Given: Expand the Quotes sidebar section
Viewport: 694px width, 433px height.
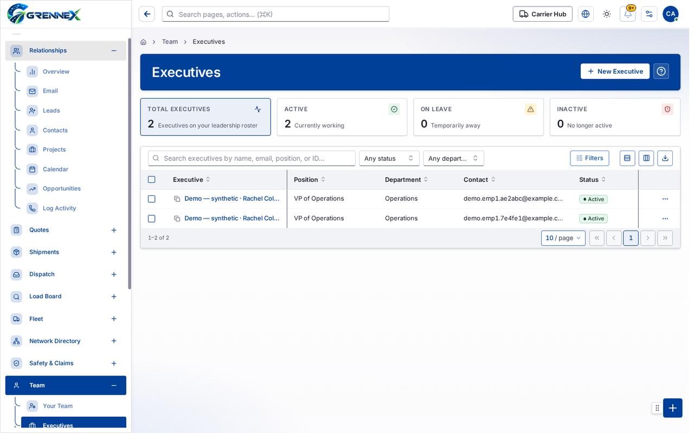Looking at the screenshot, I should [114, 230].
